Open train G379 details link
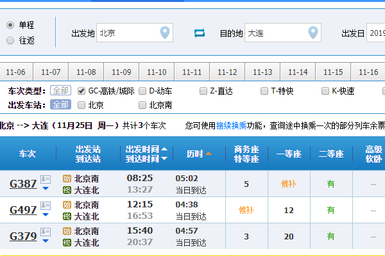Screen dimensions: 385x256 23,236
